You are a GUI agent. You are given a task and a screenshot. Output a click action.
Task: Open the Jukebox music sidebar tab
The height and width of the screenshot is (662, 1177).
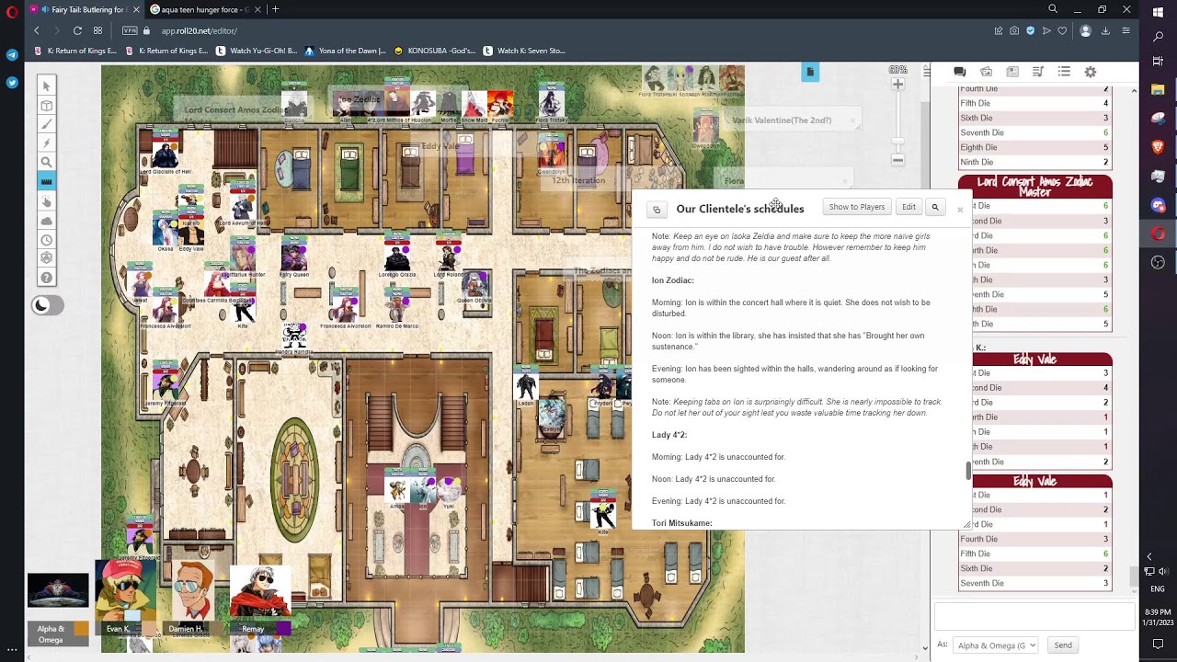pyautogui.click(x=1038, y=72)
